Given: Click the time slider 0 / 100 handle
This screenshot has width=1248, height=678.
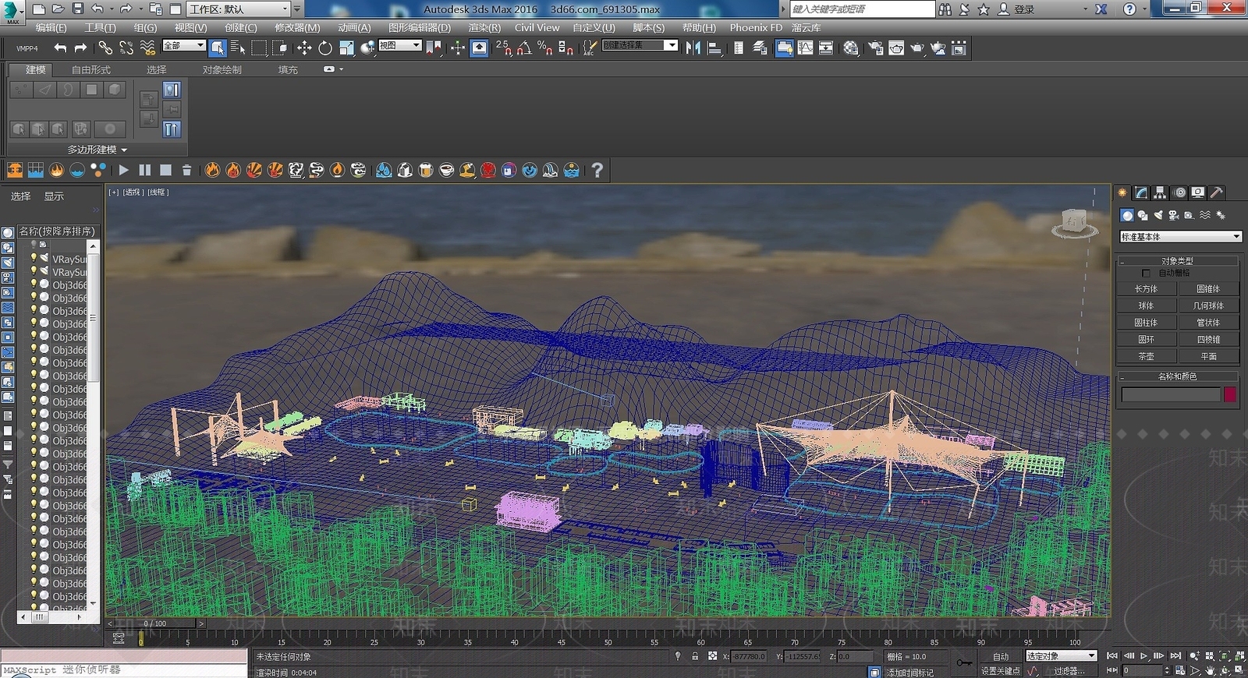Looking at the screenshot, I should pos(154,623).
